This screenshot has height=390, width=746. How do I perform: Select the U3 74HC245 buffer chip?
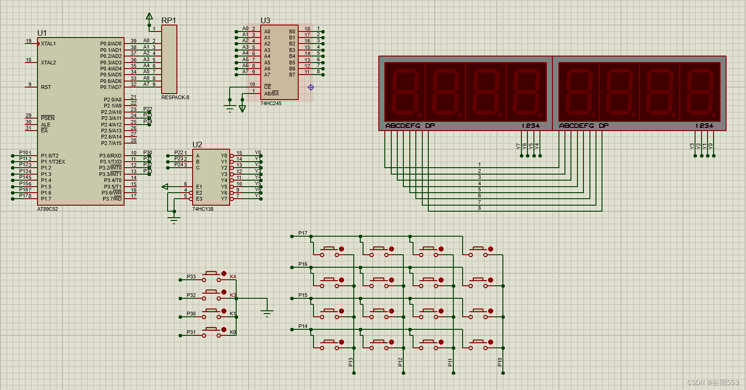pos(279,62)
